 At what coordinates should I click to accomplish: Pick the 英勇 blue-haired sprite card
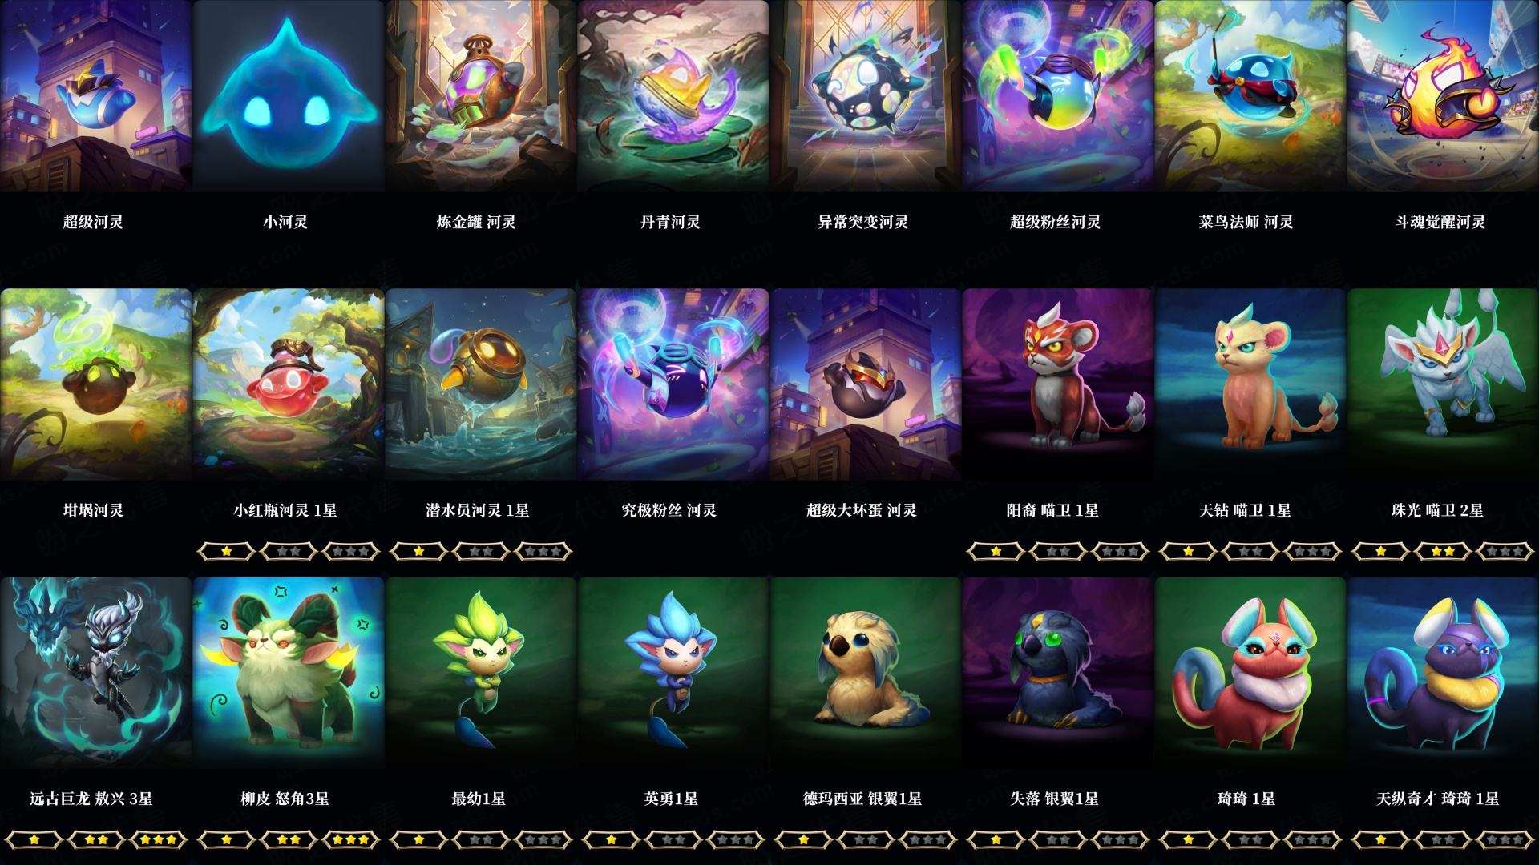pos(673,673)
